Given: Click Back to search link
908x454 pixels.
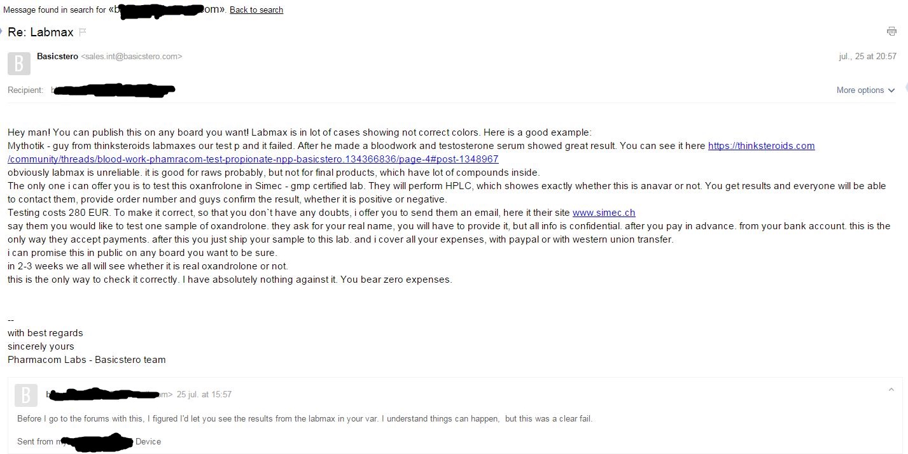Looking at the screenshot, I should point(256,10).
